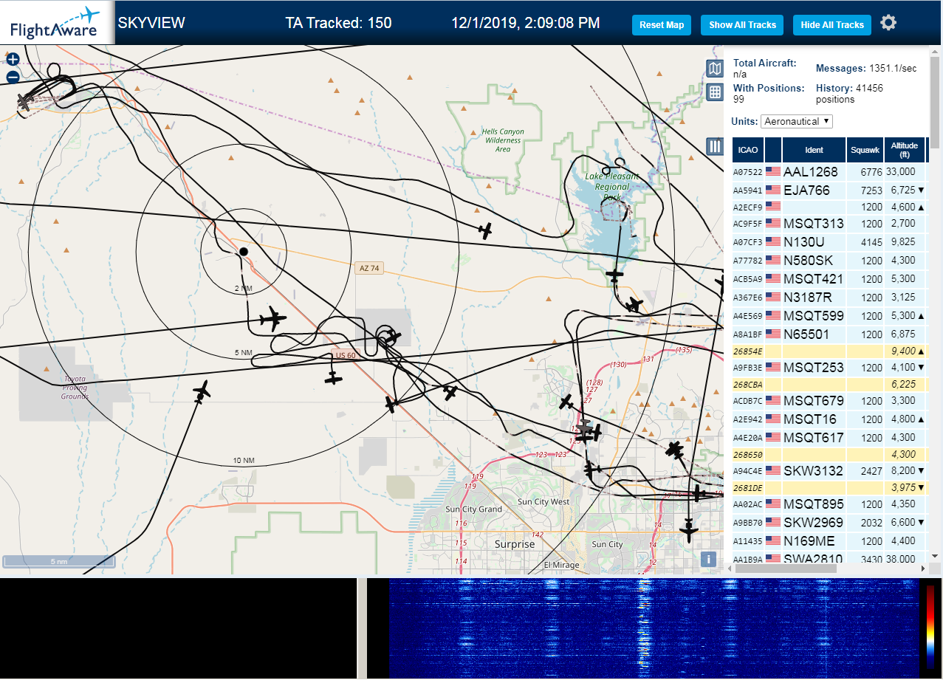Select the EJA766 aircraft row
Viewport: 943px width, 680px height.
coord(829,190)
